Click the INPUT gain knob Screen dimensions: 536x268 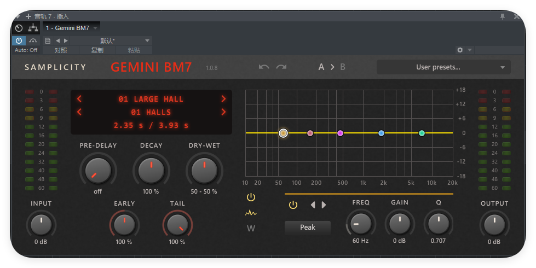(x=41, y=225)
